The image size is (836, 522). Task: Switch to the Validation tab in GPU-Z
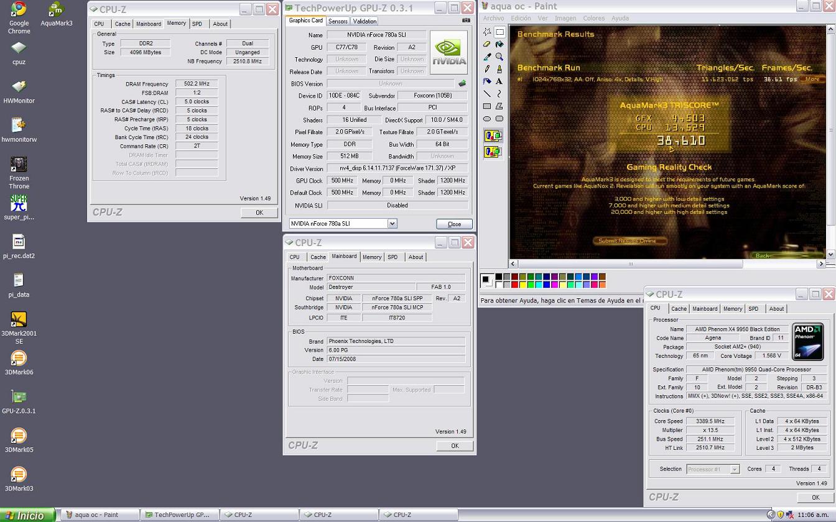point(365,21)
